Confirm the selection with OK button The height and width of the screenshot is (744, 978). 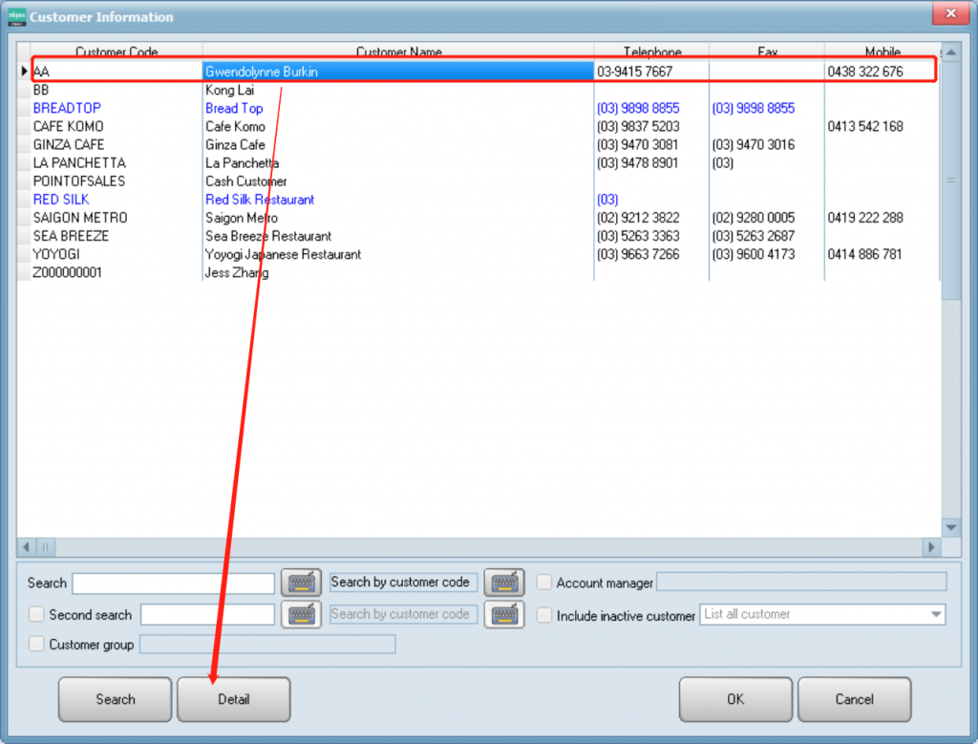(x=735, y=699)
